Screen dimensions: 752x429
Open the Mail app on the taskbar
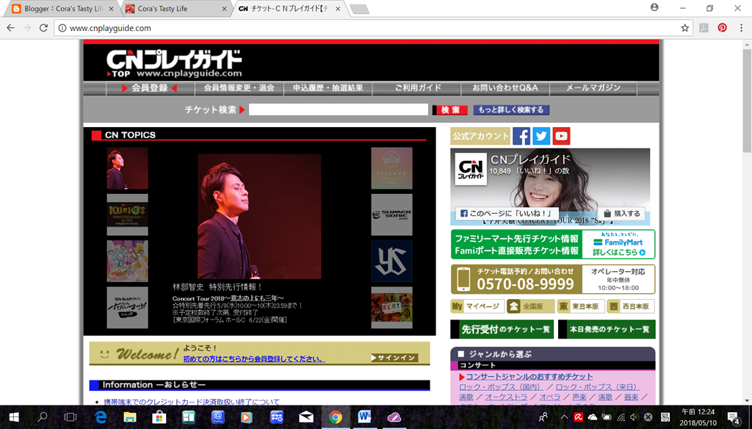pyautogui.click(x=306, y=417)
